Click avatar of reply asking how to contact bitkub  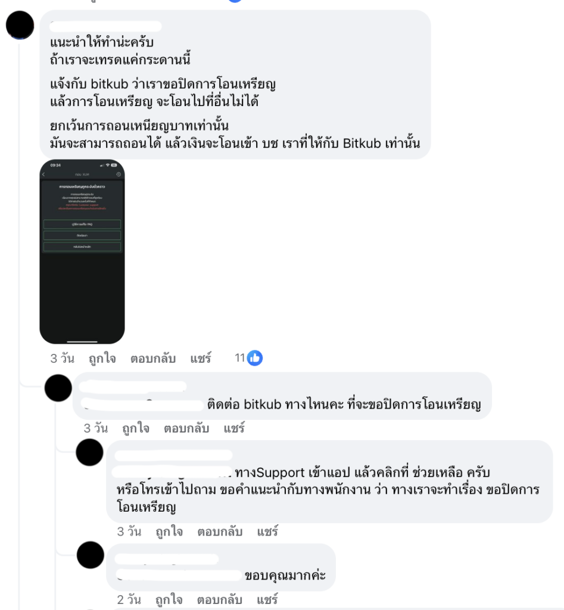(58, 388)
